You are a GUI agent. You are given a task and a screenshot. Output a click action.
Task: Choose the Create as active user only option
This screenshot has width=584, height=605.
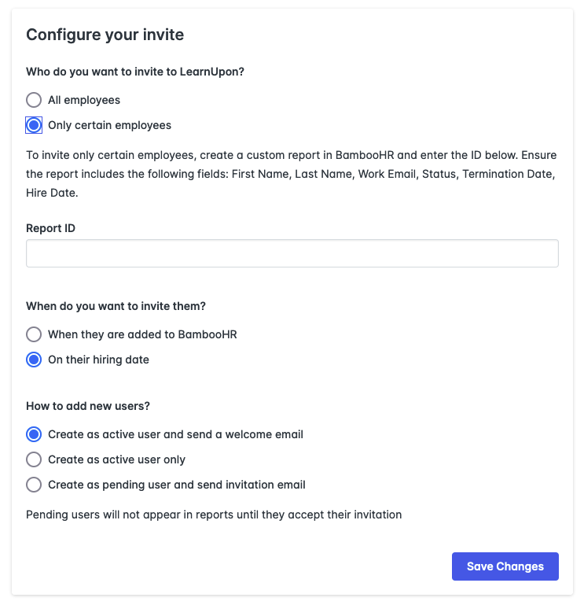click(x=34, y=459)
